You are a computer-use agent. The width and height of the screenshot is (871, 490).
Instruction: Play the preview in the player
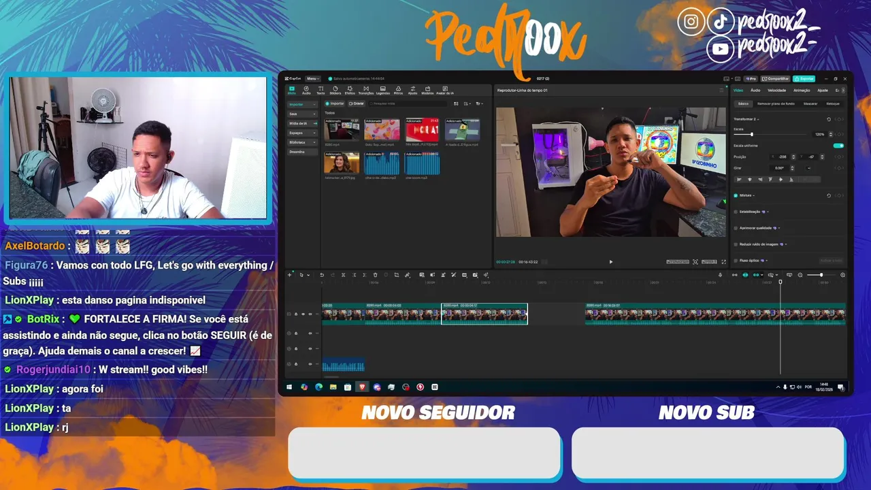610,262
